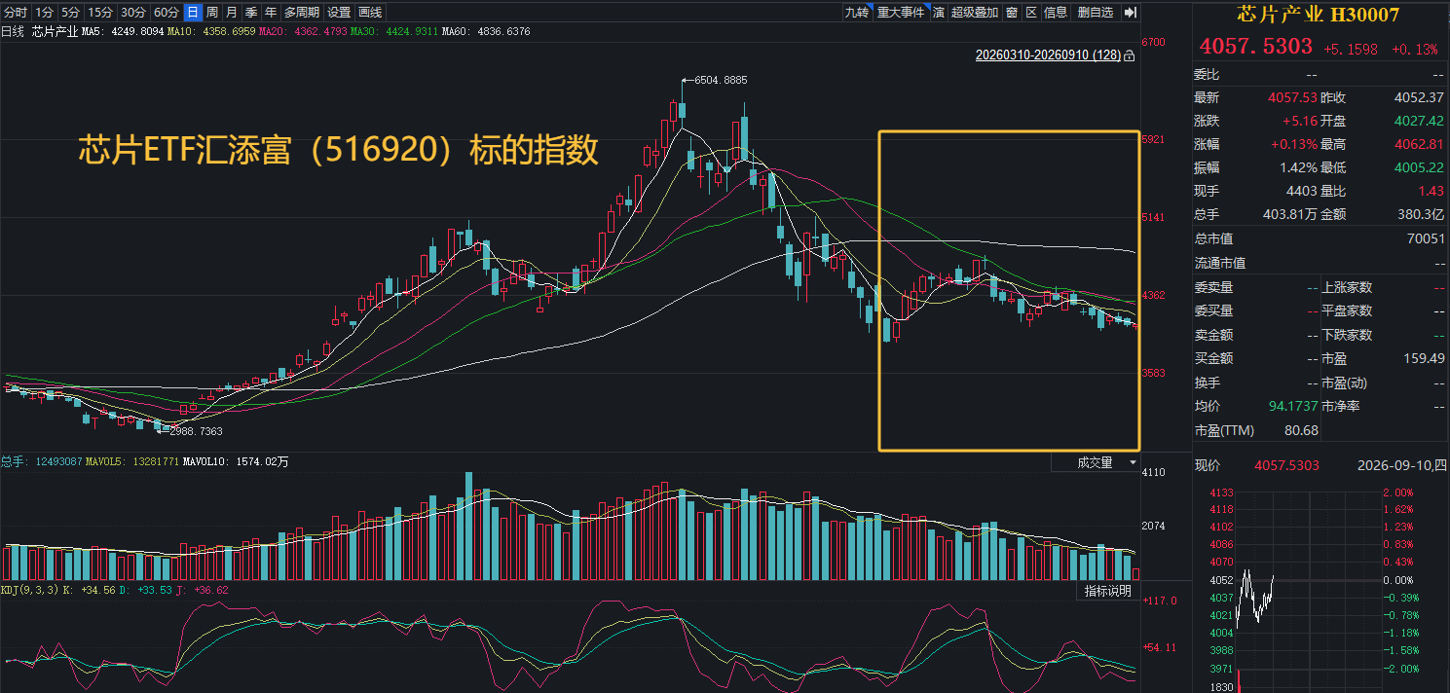Switch to the 年 yearly period tab
The width and height of the screenshot is (1450, 693).
271,13
